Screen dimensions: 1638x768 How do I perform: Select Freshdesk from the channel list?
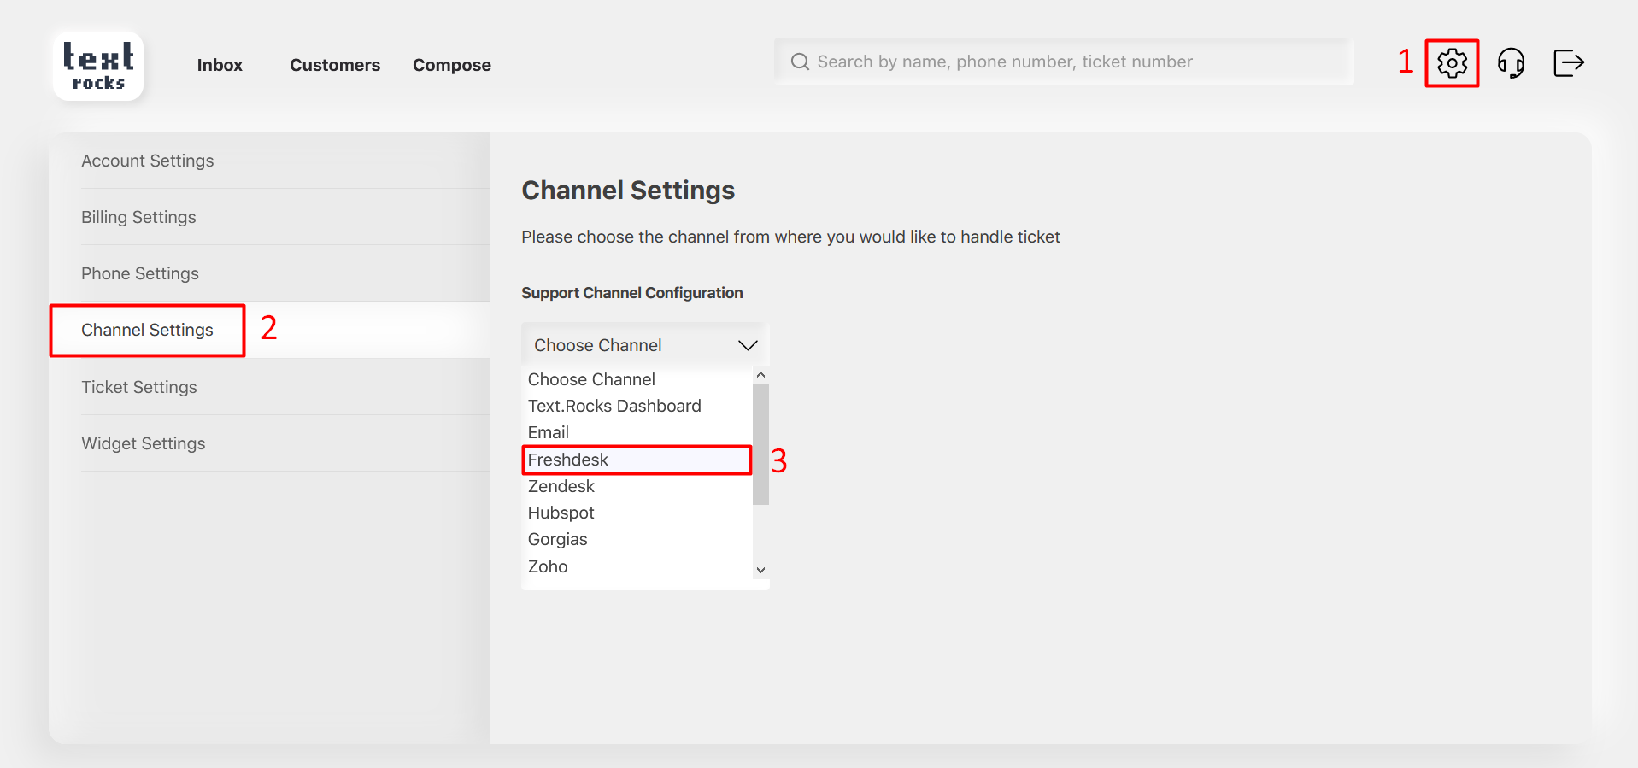[x=568, y=460]
